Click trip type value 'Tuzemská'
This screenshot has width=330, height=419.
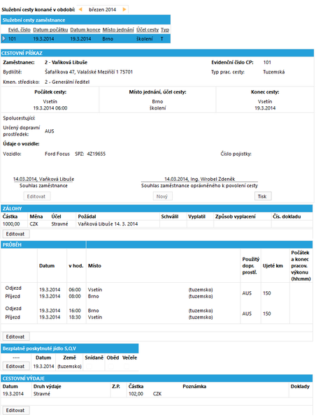click(274, 72)
